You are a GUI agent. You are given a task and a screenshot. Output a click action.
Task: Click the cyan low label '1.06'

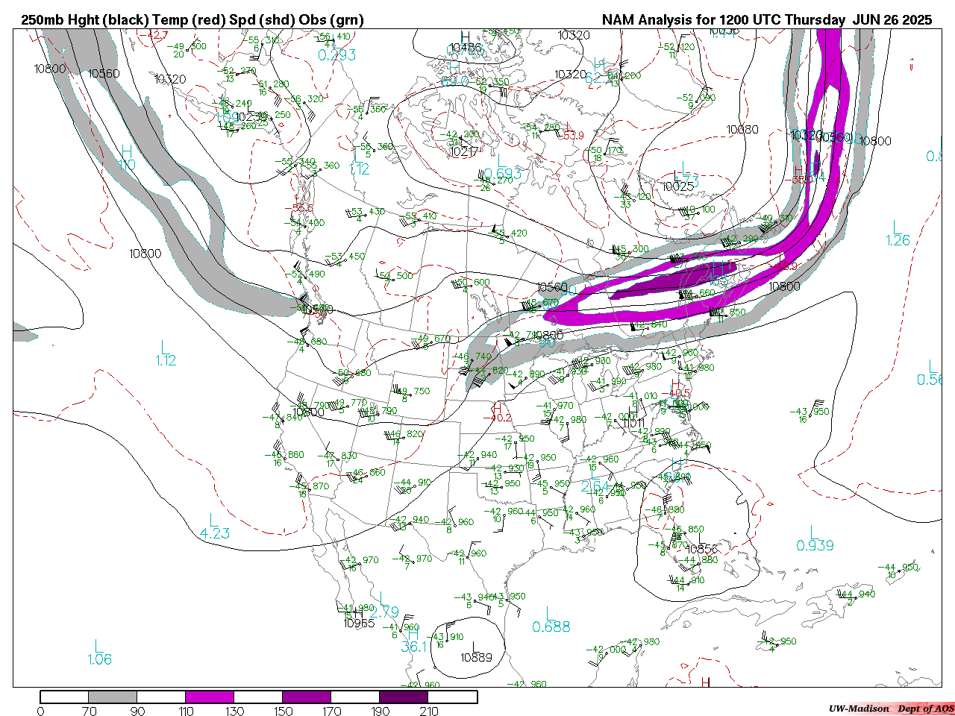coord(99,659)
